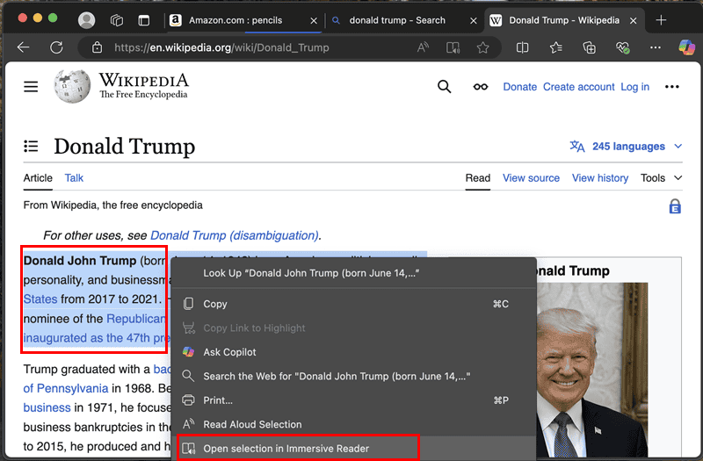703x461 pixels.
Task: Expand the 245 languages dropdown
Action: pyautogui.click(x=627, y=147)
